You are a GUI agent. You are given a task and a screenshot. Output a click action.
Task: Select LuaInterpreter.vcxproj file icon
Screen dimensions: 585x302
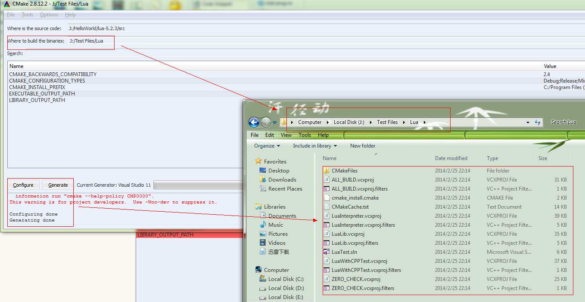[x=327, y=216]
